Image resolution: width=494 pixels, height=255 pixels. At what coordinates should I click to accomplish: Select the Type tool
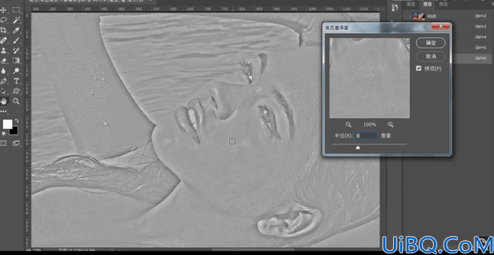coord(16,81)
